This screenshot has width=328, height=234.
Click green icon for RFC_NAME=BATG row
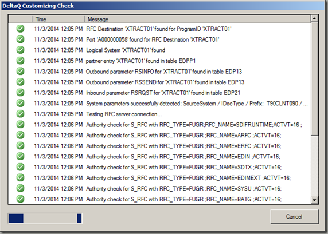pos(20,199)
